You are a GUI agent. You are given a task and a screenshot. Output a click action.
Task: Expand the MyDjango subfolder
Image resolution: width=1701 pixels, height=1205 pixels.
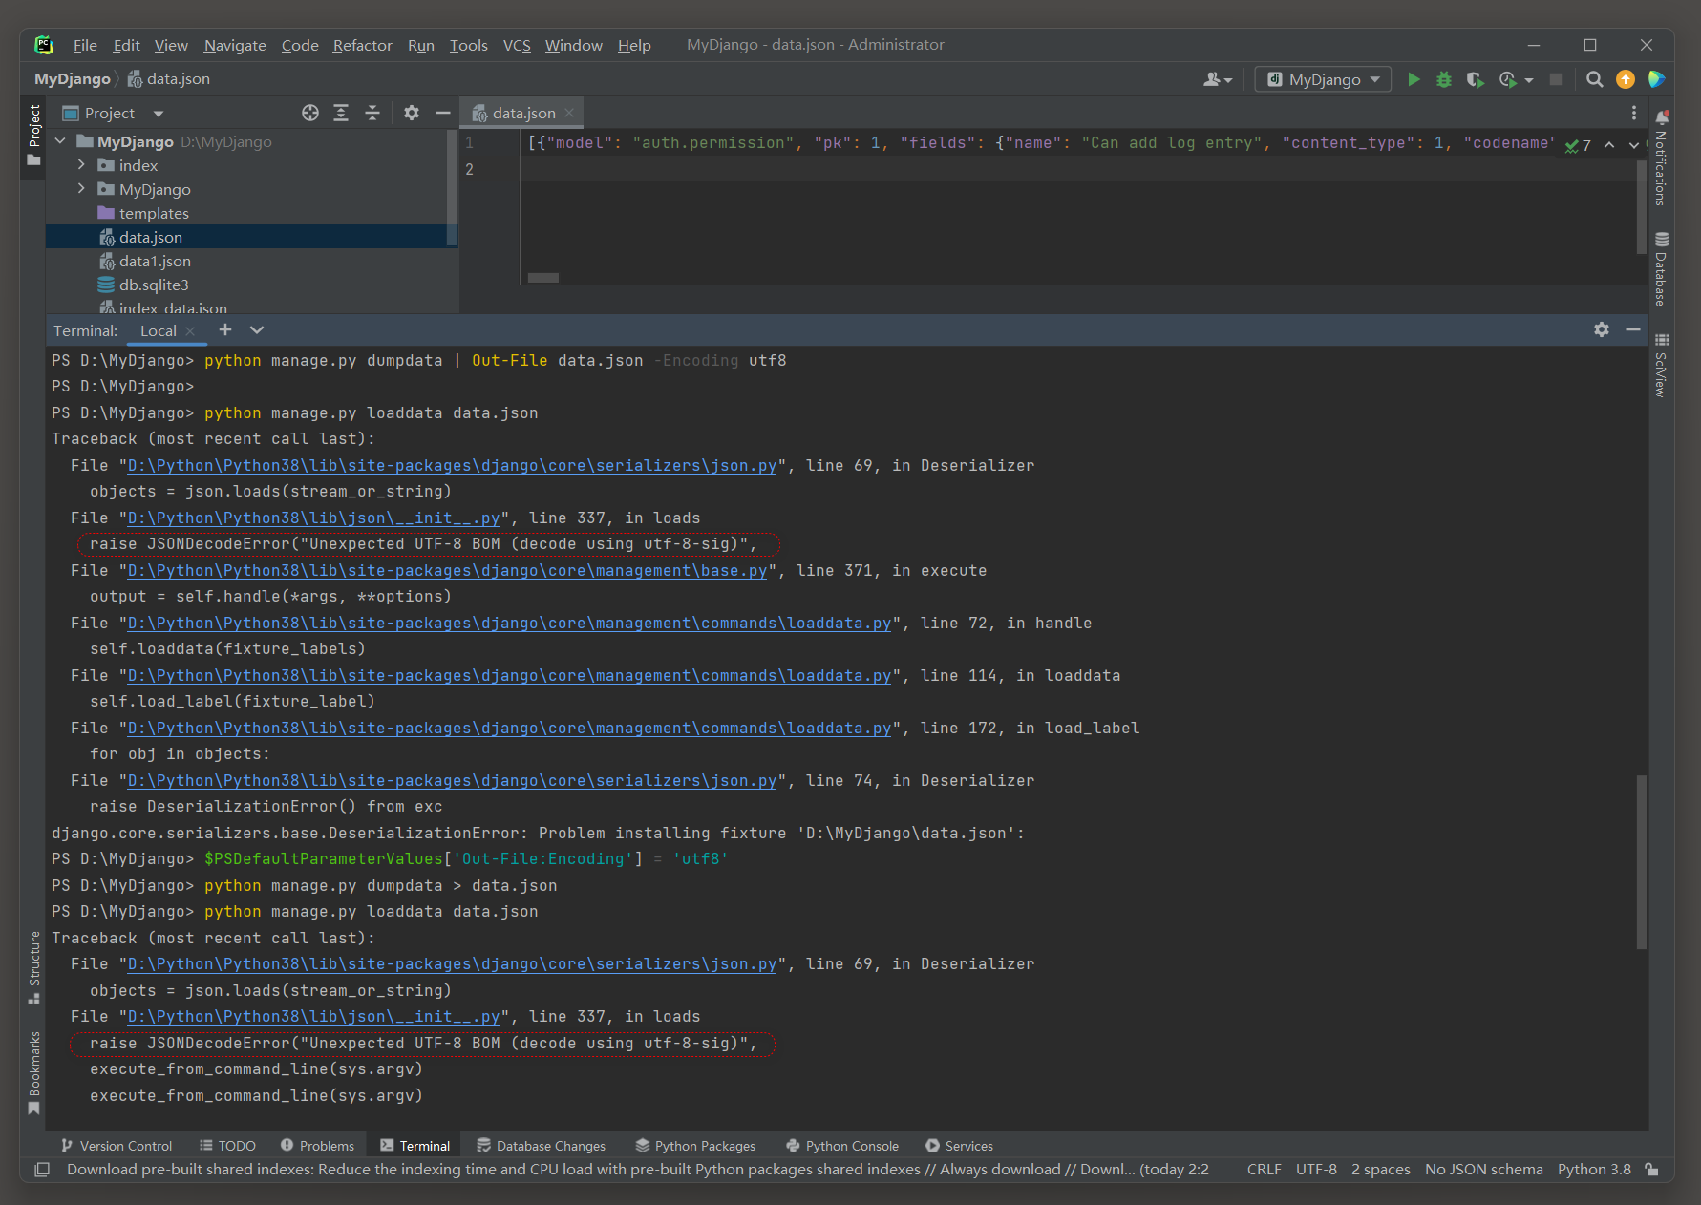click(81, 189)
